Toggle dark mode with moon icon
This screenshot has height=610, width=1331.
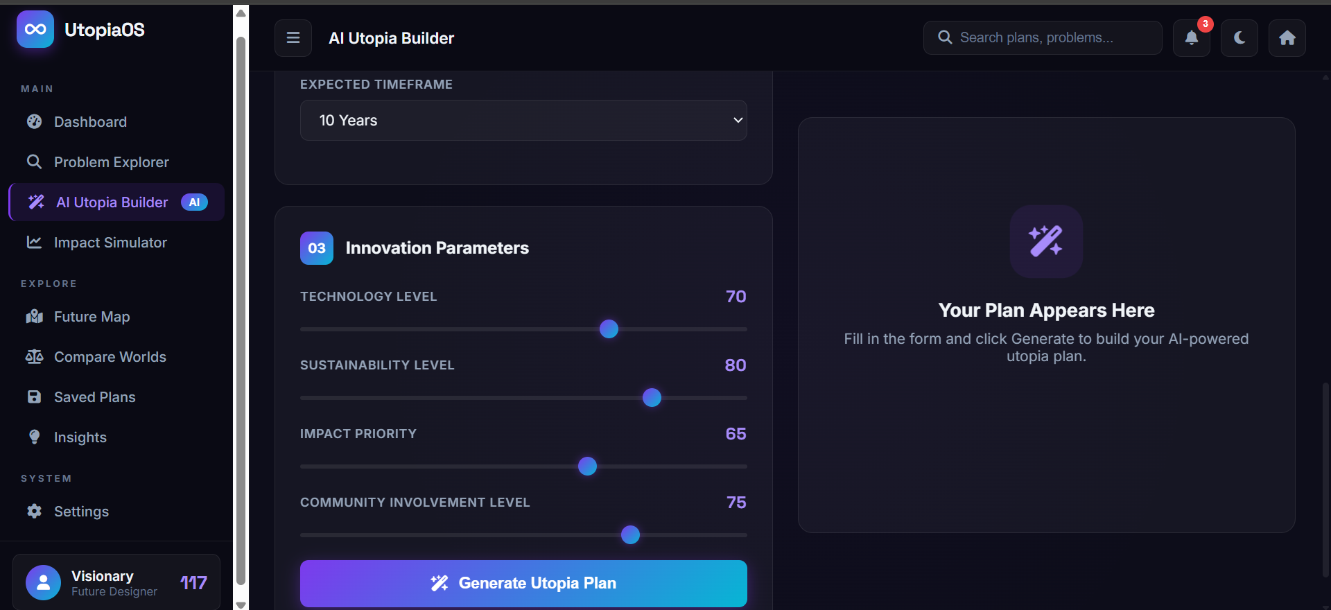[x=1239, y=38]
